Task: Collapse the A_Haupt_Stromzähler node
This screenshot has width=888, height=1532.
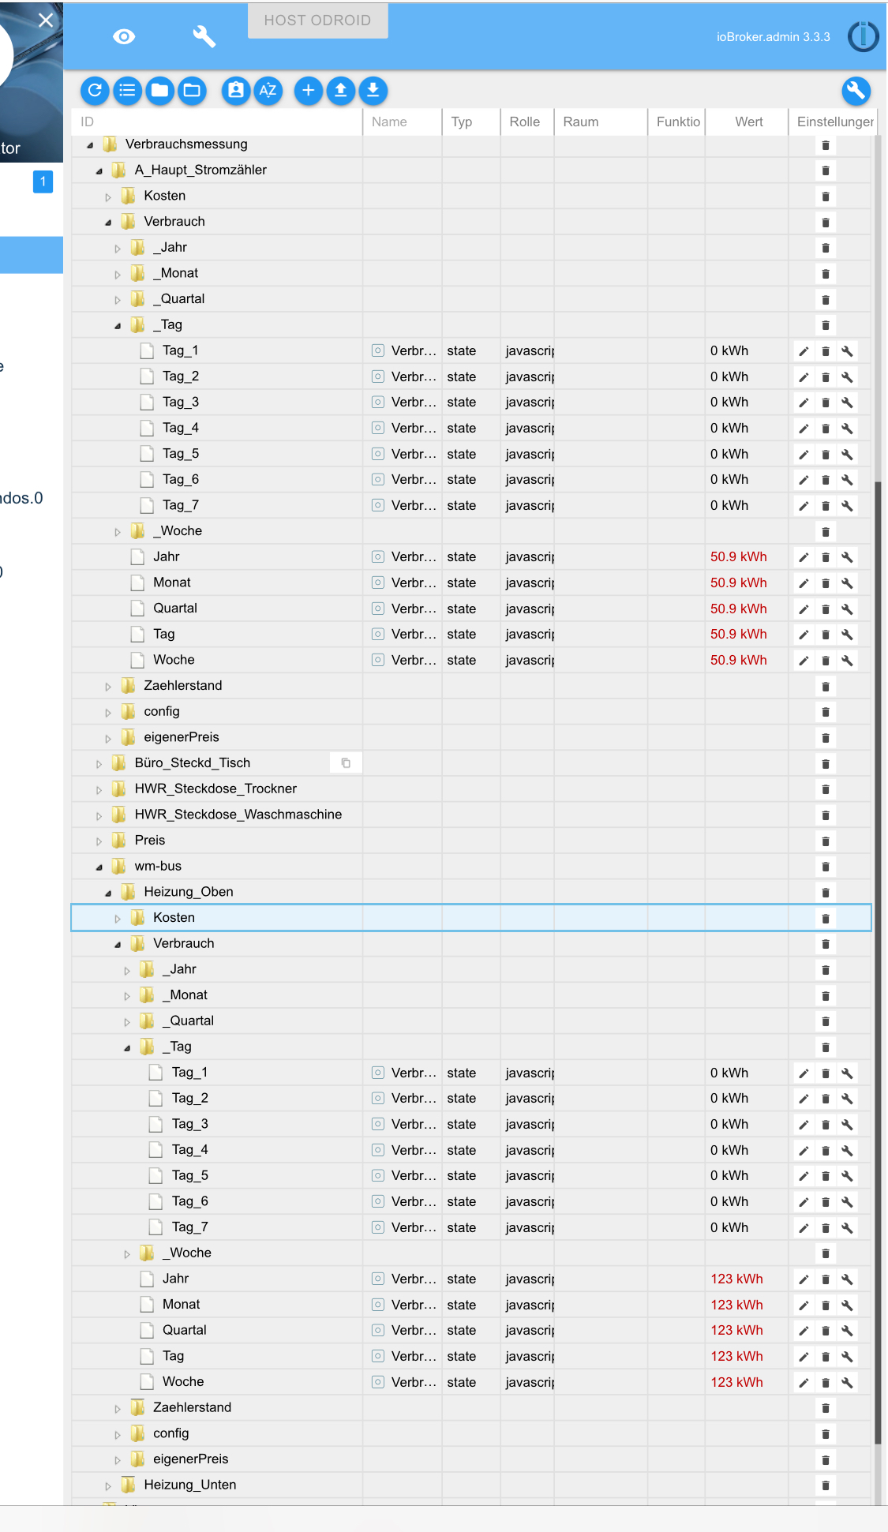Action: pos(99,170)
